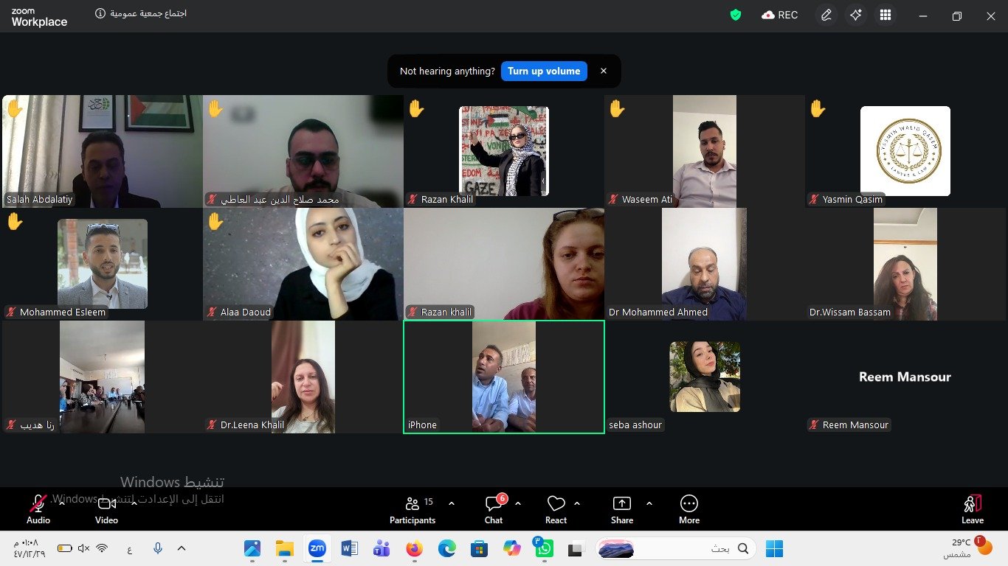1008x566 pixels.
Task: Click the 'Alaa Daoud' name label
Action: tap(246, 312)
